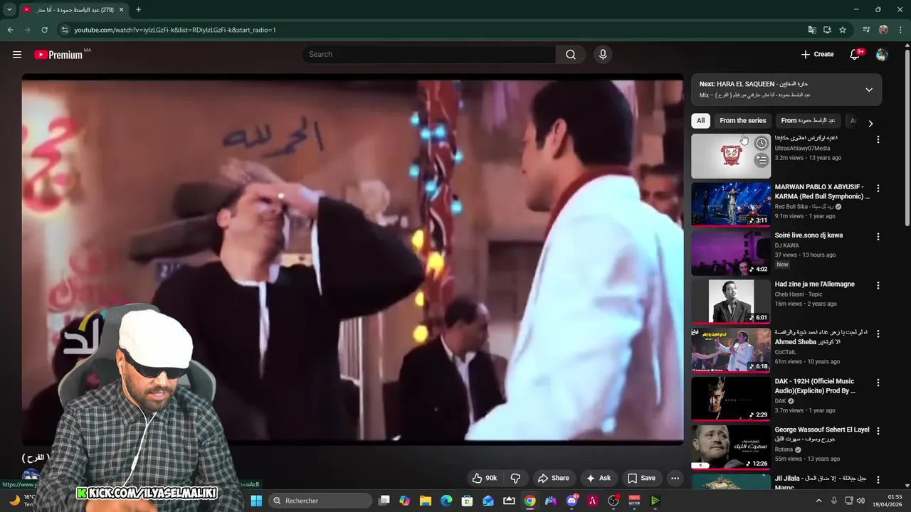Open File Explorer from taskbar

tap(426, 501)
